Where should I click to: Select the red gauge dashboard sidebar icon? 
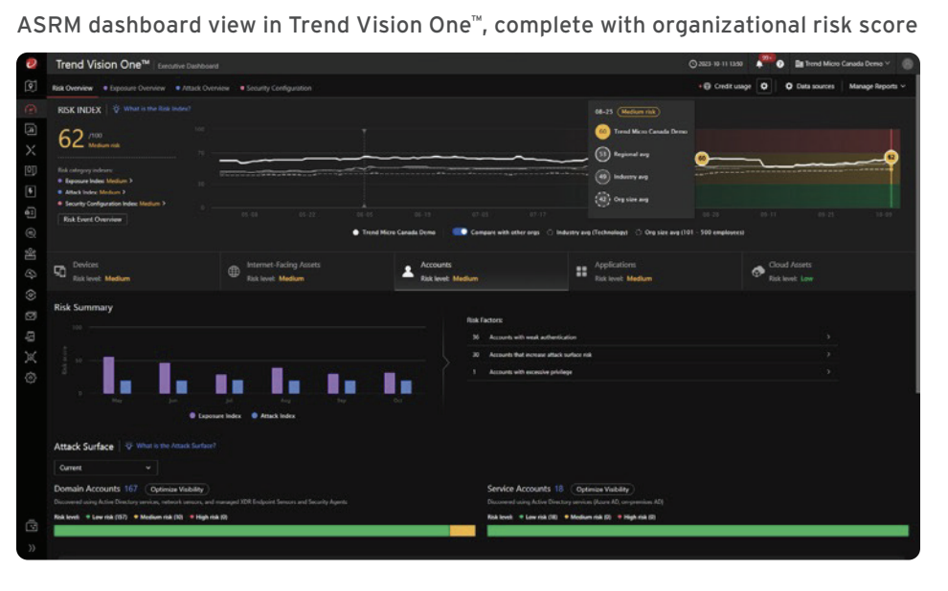(31, 109)
